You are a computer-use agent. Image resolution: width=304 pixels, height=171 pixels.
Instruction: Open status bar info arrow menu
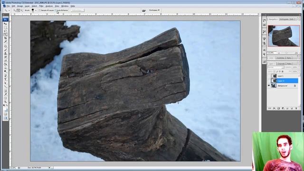(49, 168)
